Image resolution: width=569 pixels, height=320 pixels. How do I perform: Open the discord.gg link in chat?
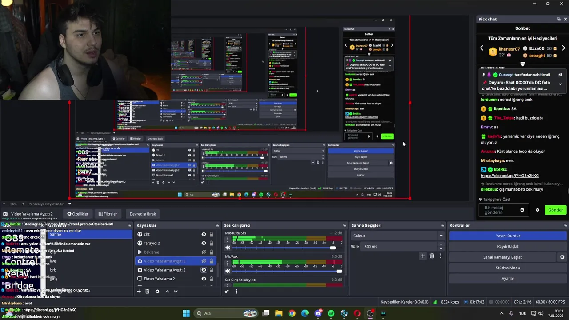509,176
